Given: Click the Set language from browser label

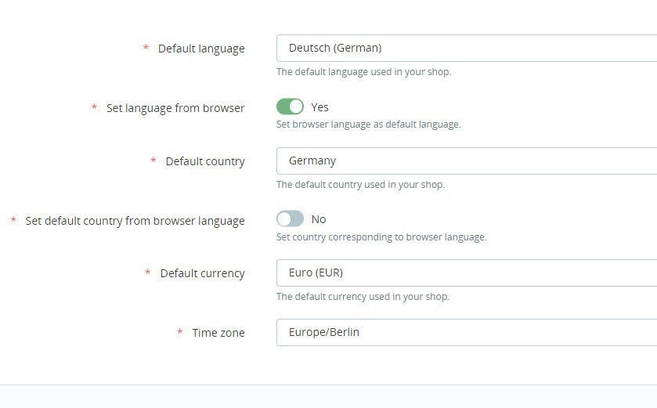Looking at the screenshot, I should [x=175, y=108].
